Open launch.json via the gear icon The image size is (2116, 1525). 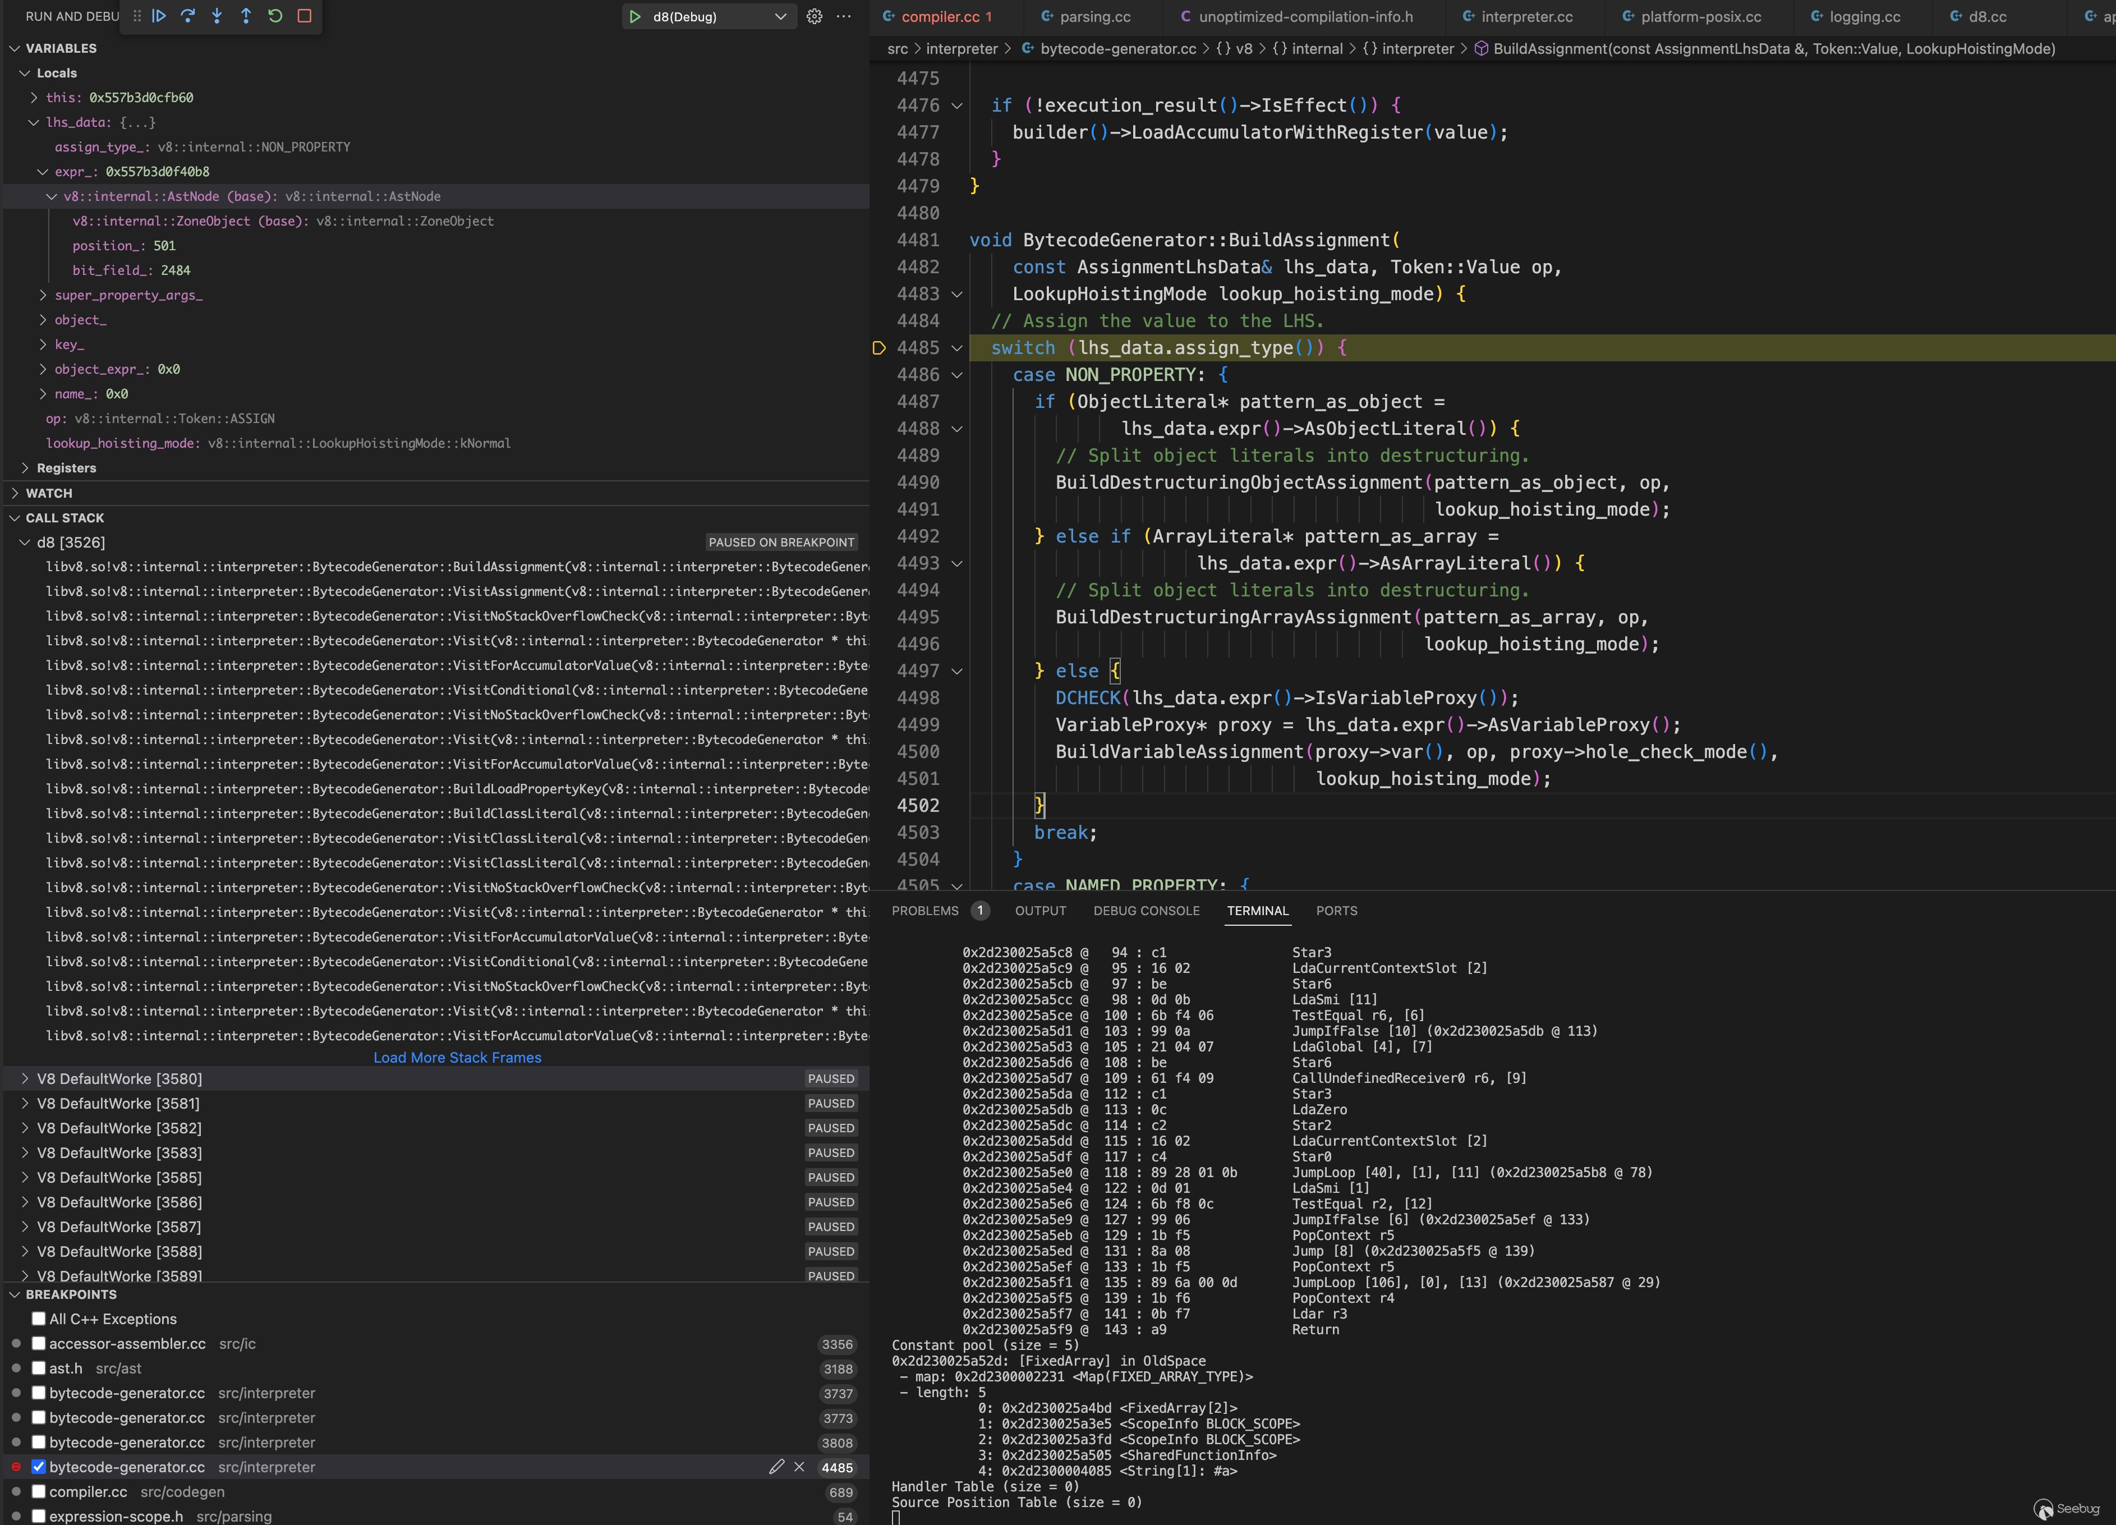click(x=815, y=16)
